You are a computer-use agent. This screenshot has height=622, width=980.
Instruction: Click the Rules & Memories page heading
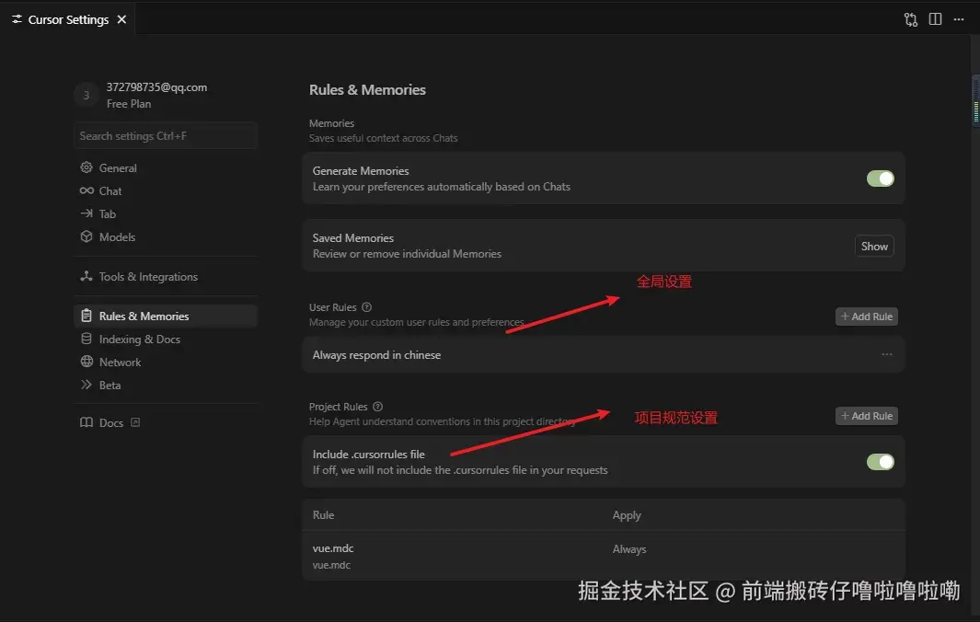click(367, 89)
